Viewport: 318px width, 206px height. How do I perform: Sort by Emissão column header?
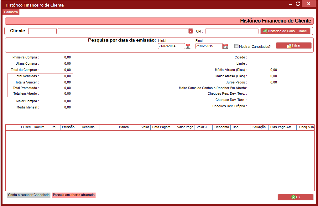pos(70,127)
